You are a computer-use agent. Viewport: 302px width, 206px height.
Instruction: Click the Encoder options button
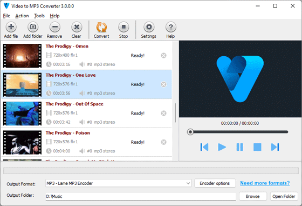[x=215, y=183]
